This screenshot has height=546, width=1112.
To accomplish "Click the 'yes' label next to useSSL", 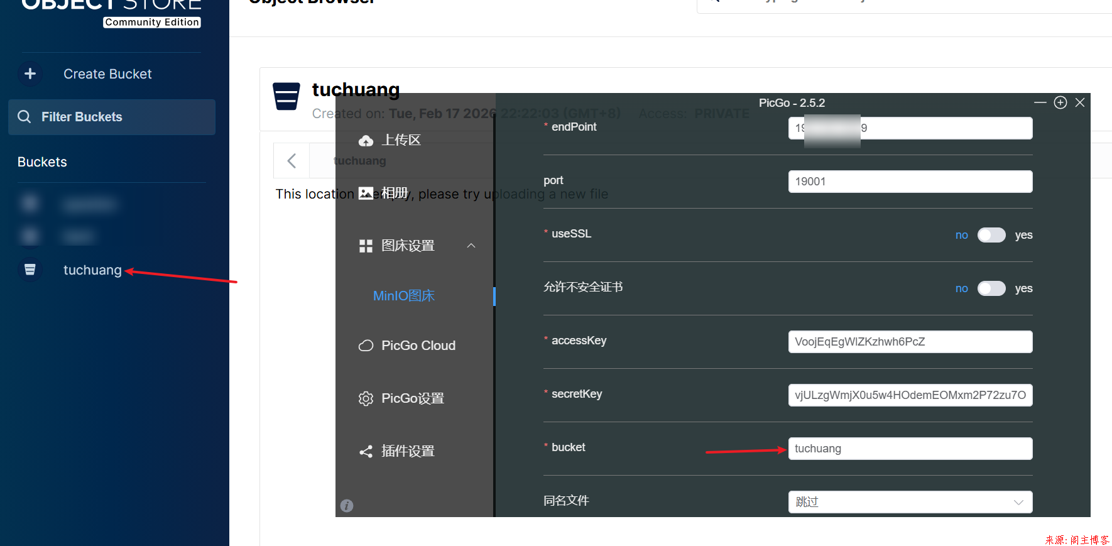I will pyautogui.click(x=1024, y=235).
